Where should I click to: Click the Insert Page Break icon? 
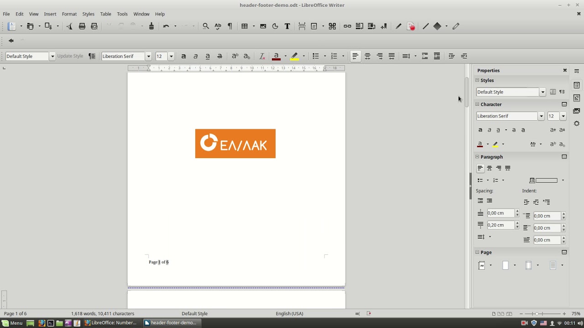302,26
